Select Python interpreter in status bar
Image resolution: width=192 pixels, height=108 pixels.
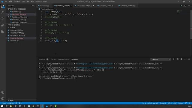pyautogui.click(x=7, y=103)
